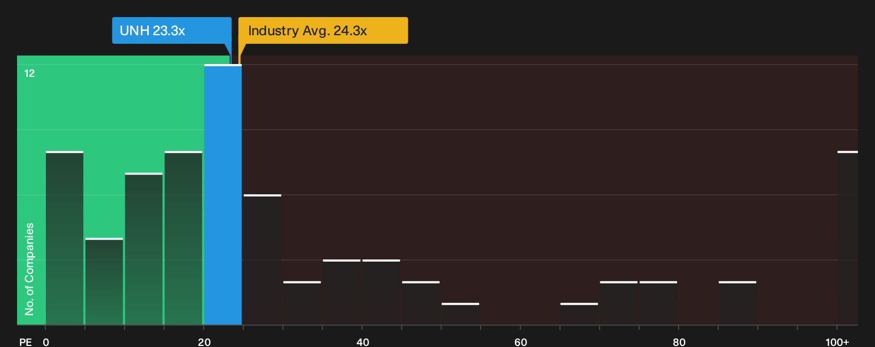The image size is (875, 347).
Task: Click the histogram bar for PE 75-80
Action: (658, 303)
